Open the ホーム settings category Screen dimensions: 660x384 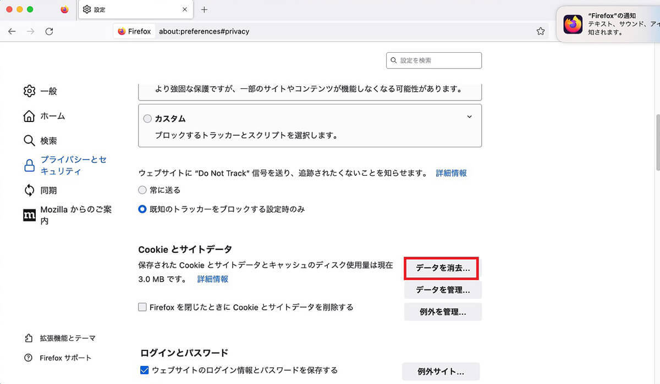(x=44, y=116)
